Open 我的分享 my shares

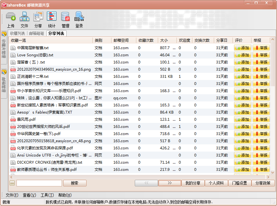193,183
